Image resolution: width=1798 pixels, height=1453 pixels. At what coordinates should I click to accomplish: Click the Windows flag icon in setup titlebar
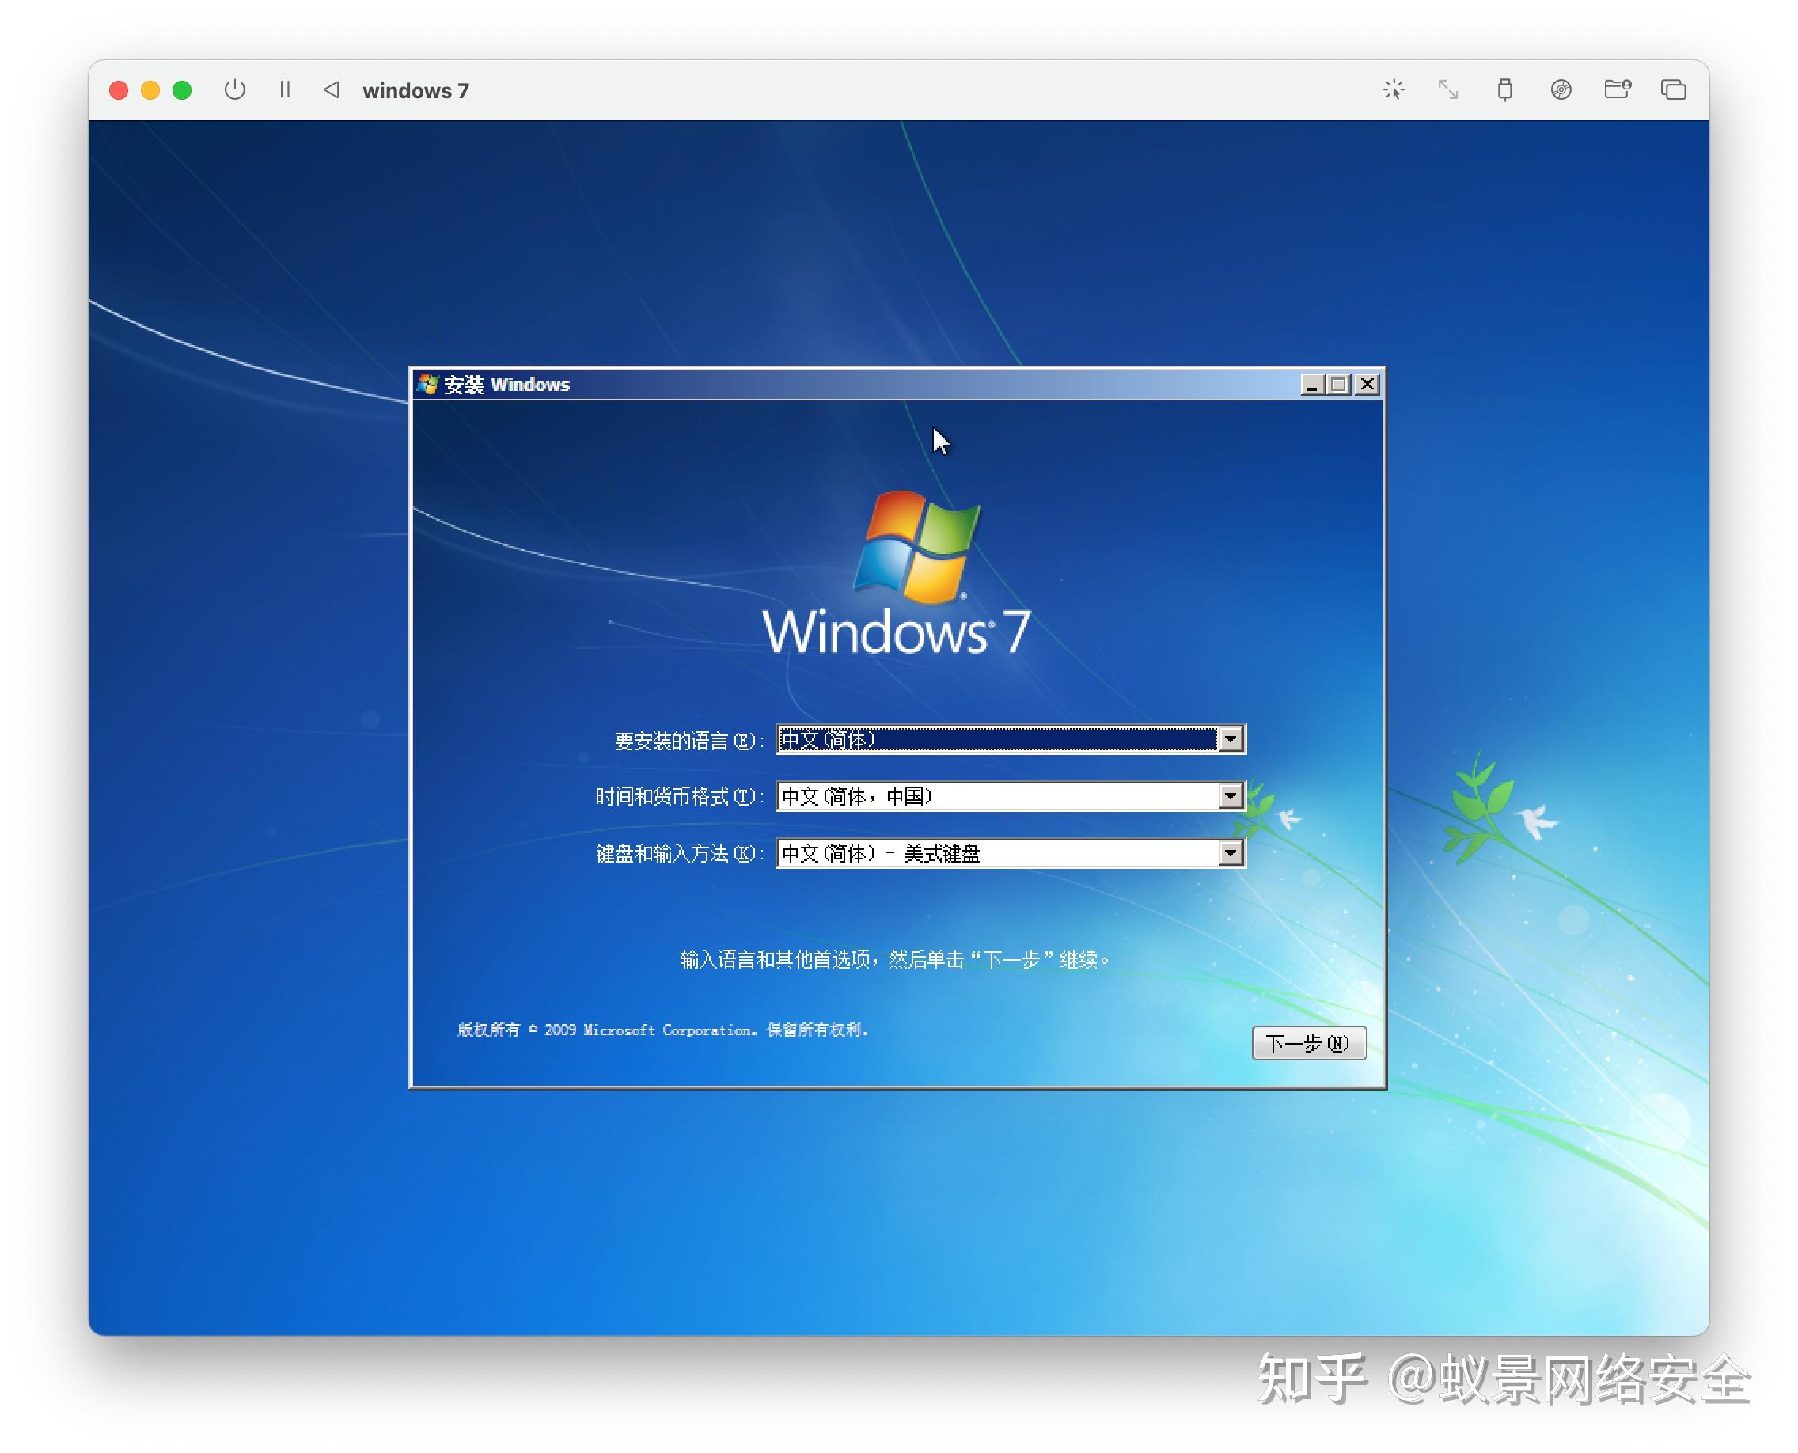[x=427, y=384]
